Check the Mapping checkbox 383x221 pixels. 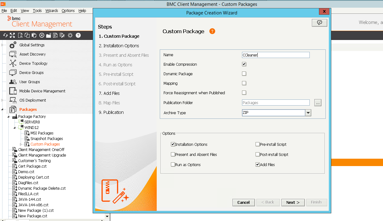tap(244, 83)
